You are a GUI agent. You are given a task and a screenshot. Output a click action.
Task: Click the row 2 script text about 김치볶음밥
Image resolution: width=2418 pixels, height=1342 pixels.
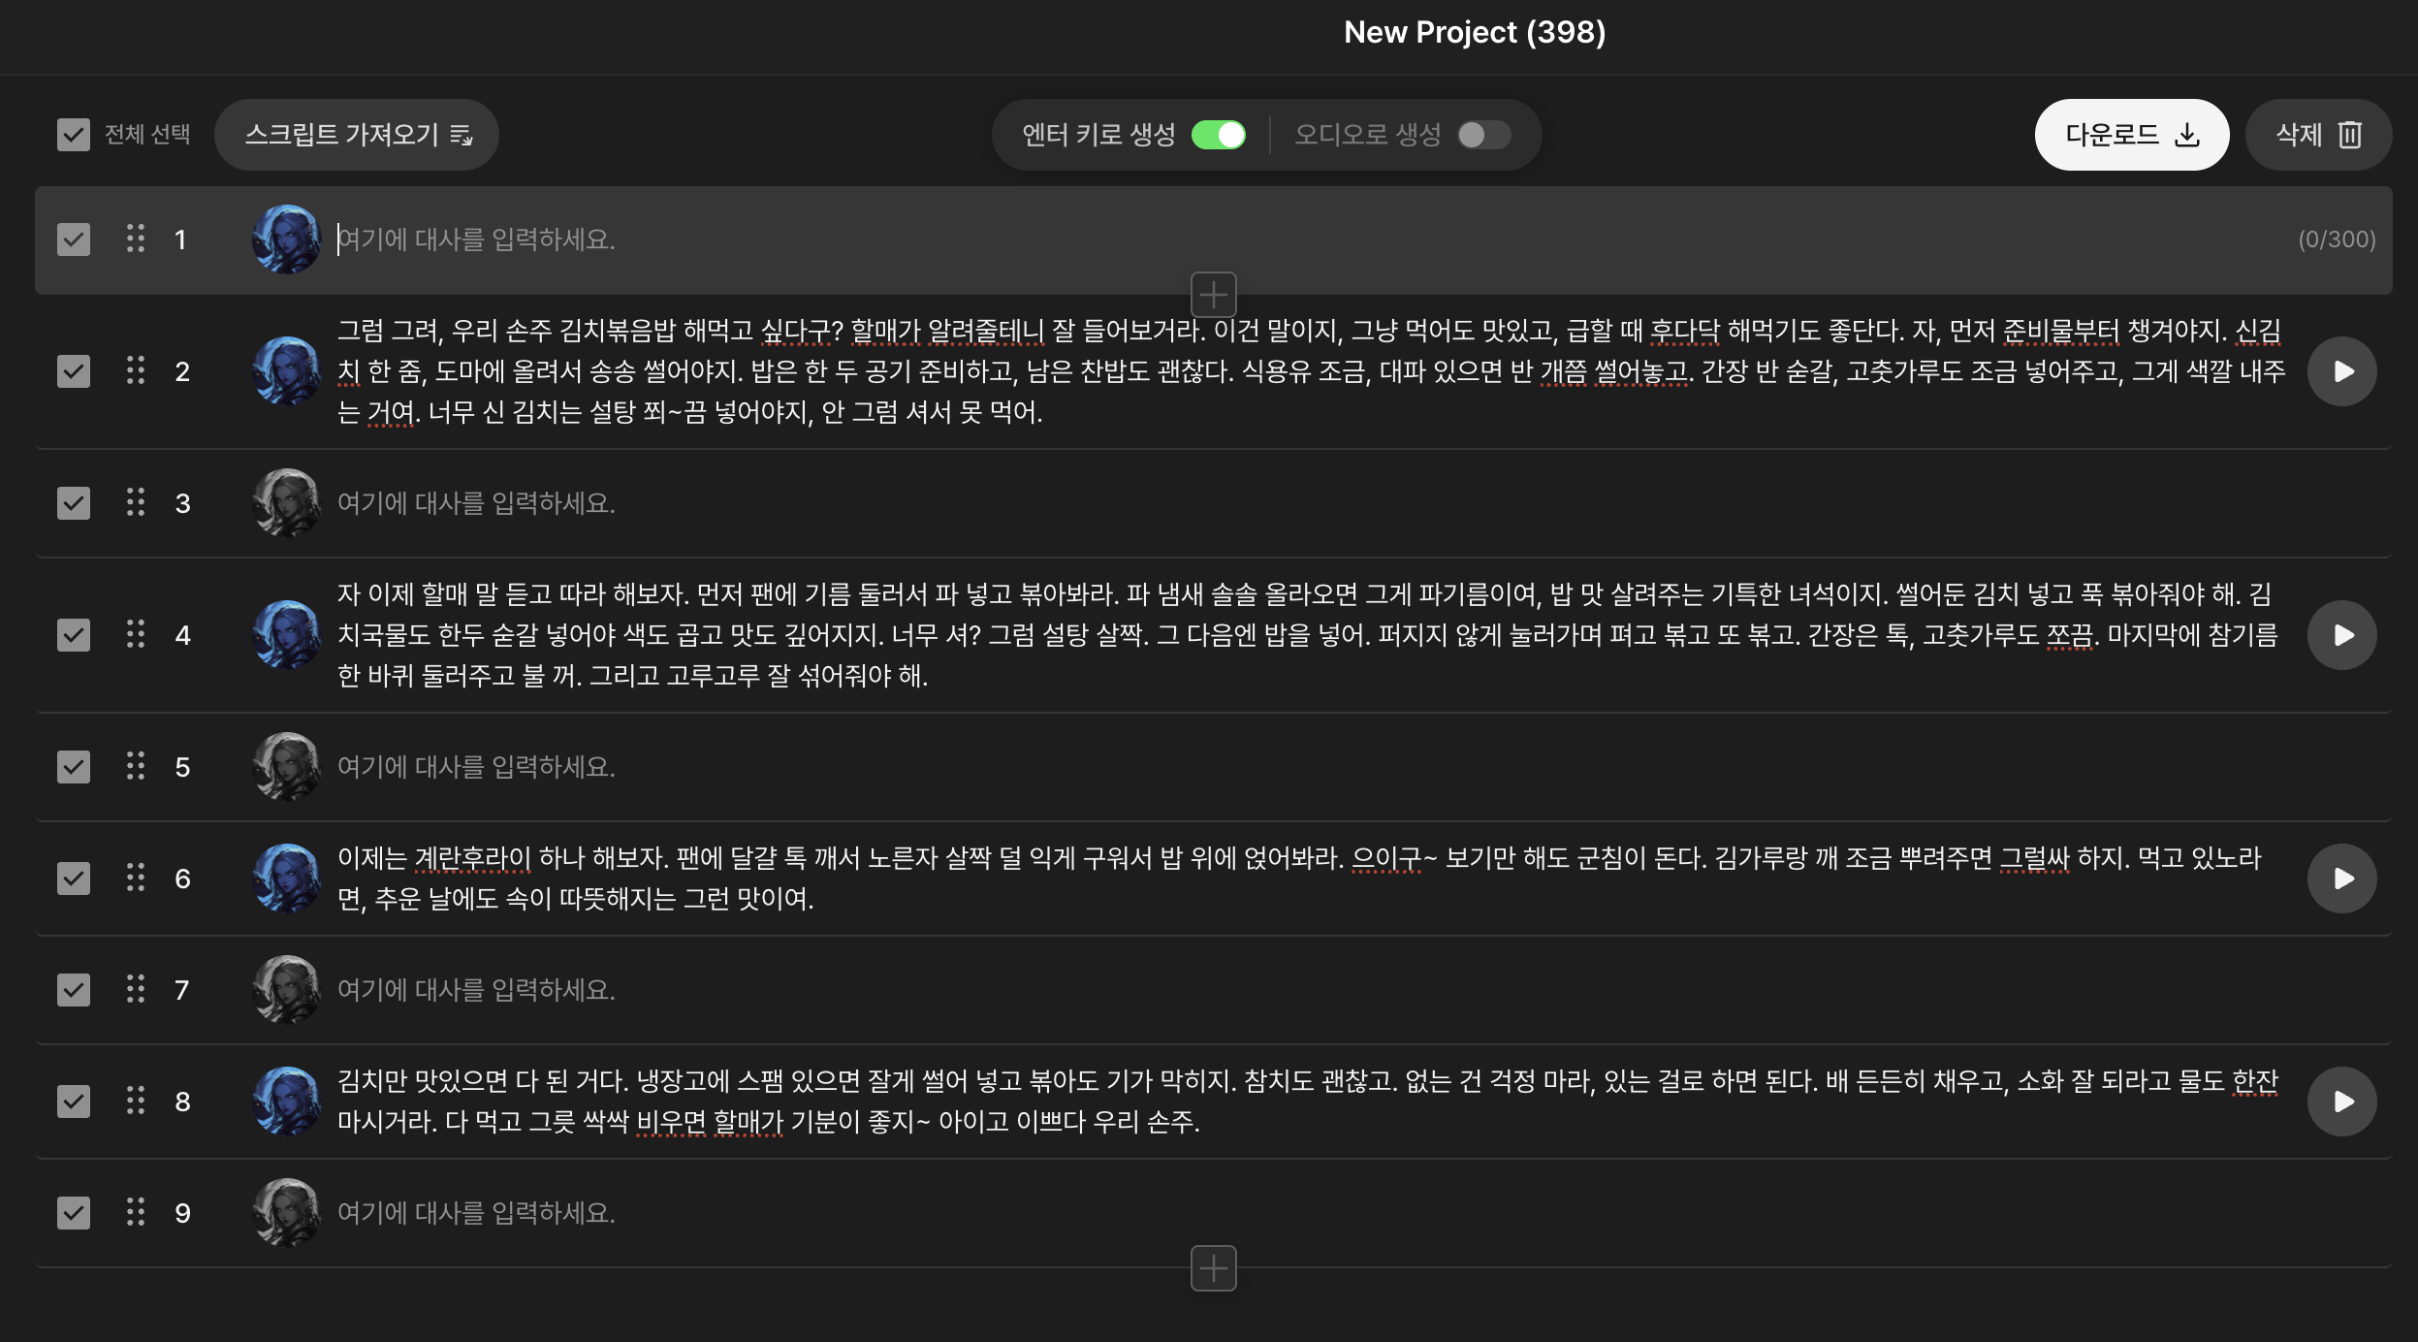click(x=1312, y=371)
